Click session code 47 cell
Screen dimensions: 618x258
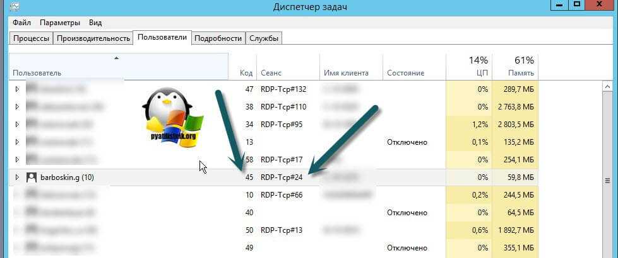pos(249,89)
